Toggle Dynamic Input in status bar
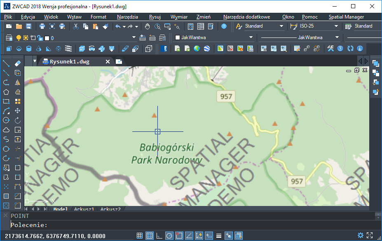Viewport: 382px width, 241px height. tap(209, 236)
